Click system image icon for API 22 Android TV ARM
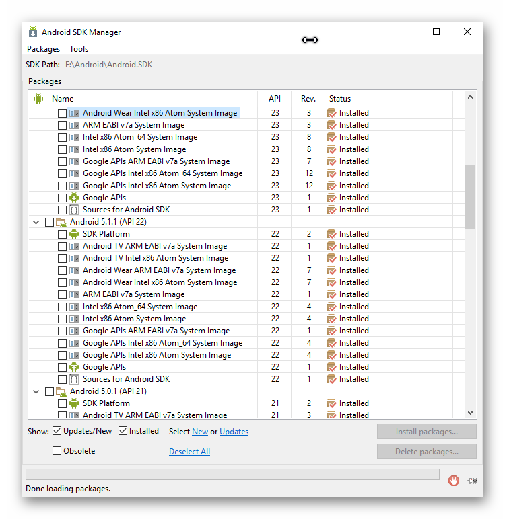505x519 pixels. (x=74, y=246)
